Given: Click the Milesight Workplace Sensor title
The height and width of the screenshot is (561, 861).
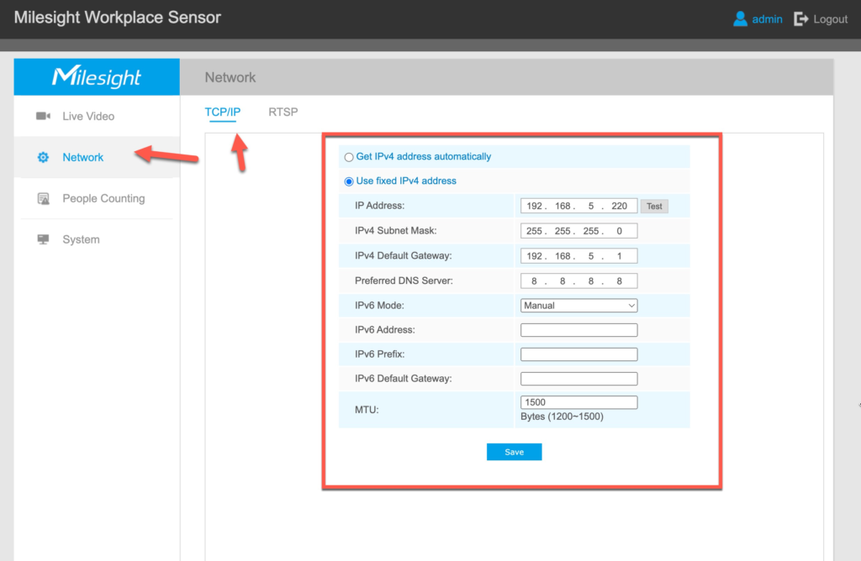Looking at the screenshot, I should tap(118, 18).
